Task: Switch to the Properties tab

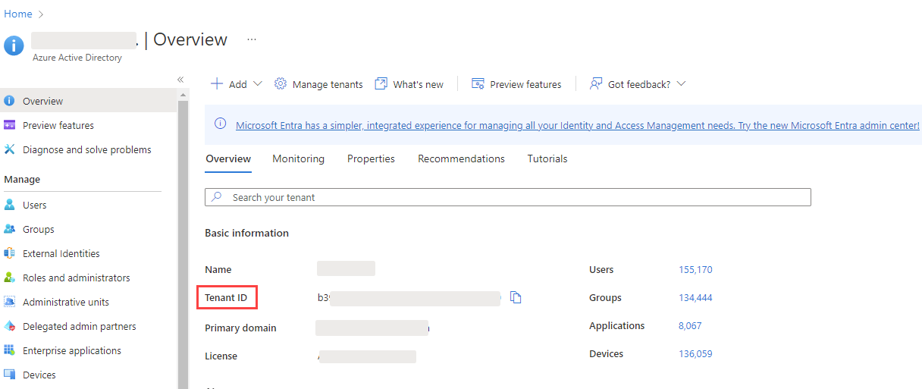Action: [x=371, y=158]
